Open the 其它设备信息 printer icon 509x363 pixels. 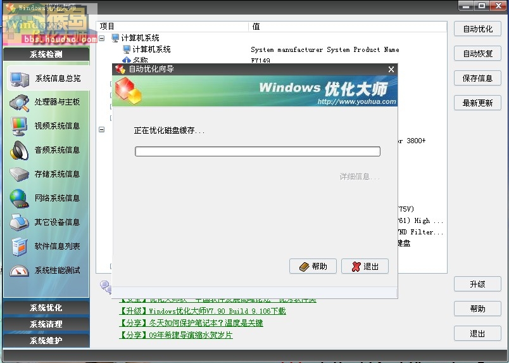pyautogui.click(x=19, y=222)
